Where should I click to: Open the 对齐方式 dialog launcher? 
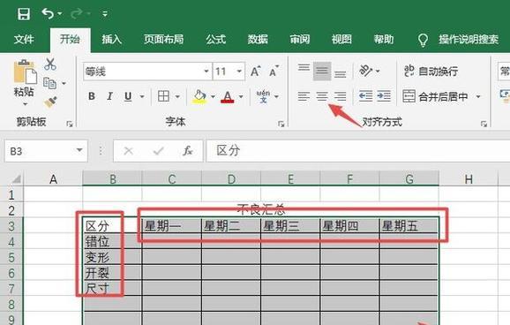[484, 124]
